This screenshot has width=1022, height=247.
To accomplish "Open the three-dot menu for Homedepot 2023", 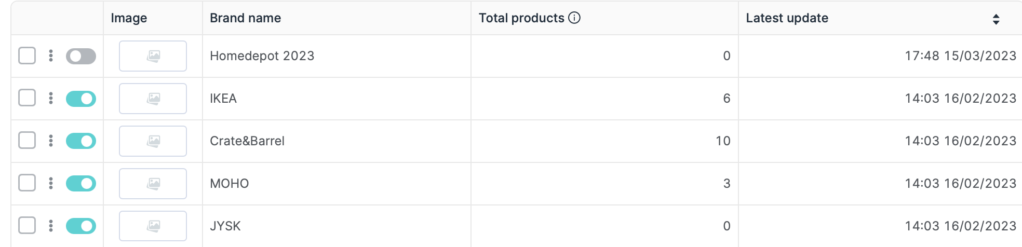I will [x=51, y=56].
